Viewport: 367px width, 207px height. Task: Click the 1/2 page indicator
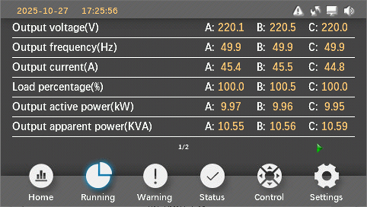pos(183,147)
